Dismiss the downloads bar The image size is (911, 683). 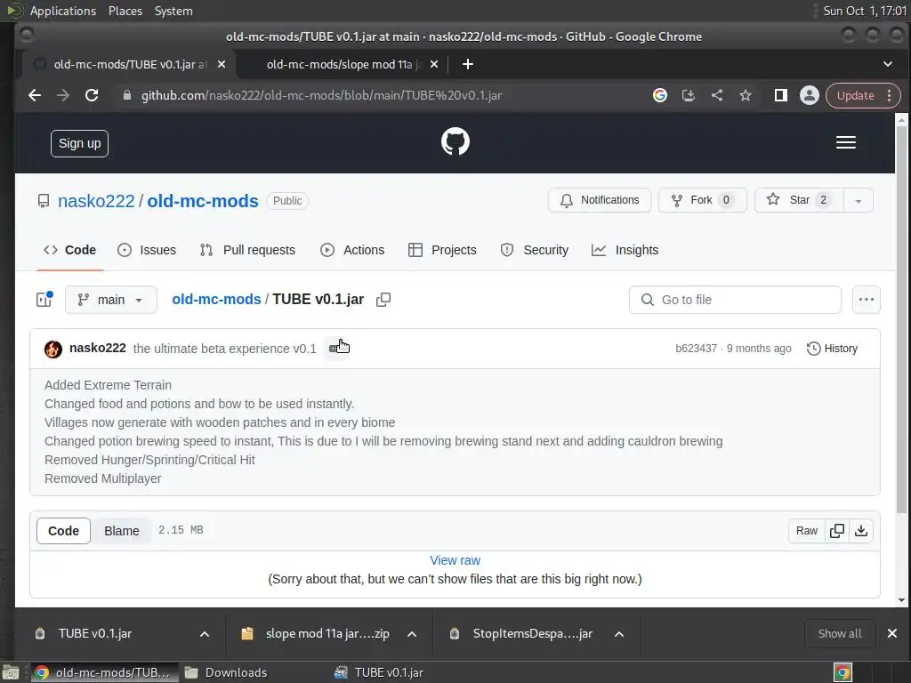(x=892, y=633)
